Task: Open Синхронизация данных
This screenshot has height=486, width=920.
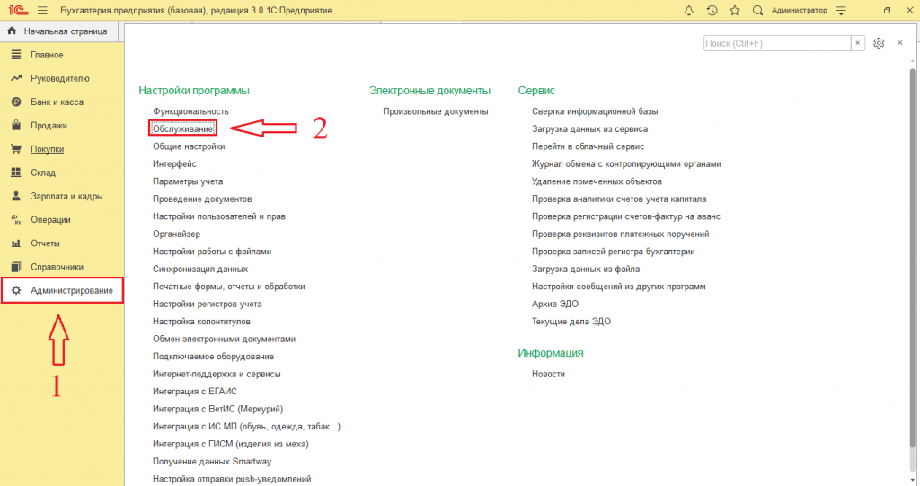Action: click(x=200, y=269)
